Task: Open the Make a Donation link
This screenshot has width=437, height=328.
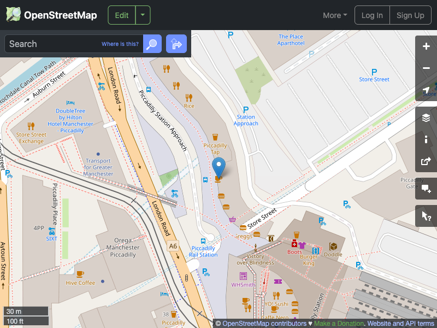Action: 338,324
